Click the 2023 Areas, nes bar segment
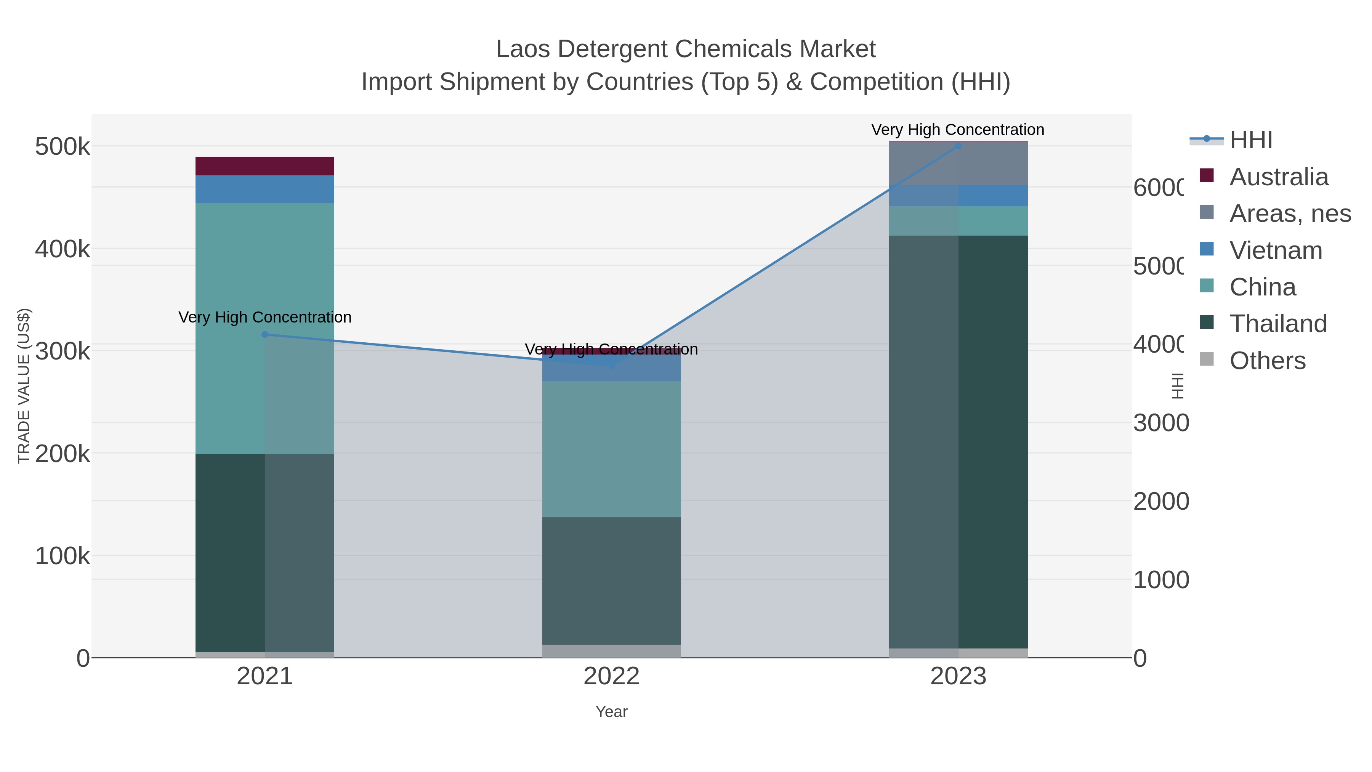This screenshot has height=772, width=1372. [x=958, y=164]
